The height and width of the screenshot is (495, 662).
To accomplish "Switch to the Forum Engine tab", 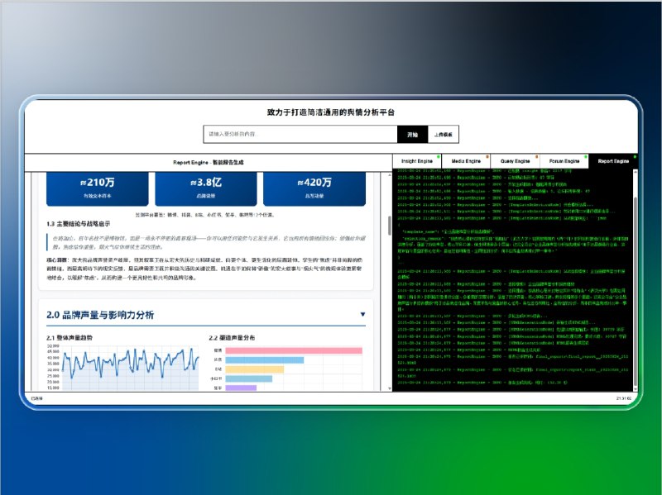I will click(564, 161).
